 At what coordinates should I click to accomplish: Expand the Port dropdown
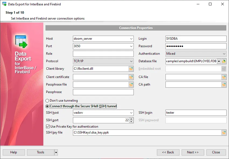[131, 46]
